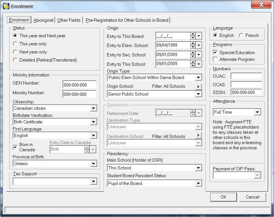Open calendar dropdown for Entry to This Board
The width and height of the screenshot is (274, 217).
(199, 36)
